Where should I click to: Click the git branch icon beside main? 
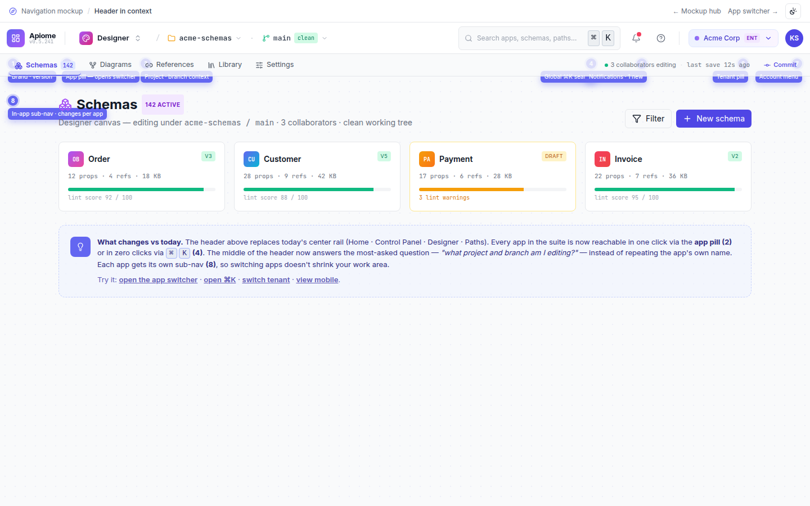265,38
